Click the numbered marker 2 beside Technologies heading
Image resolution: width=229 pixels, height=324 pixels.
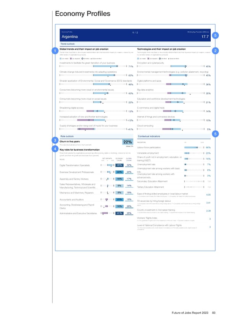tap(216, 51)
